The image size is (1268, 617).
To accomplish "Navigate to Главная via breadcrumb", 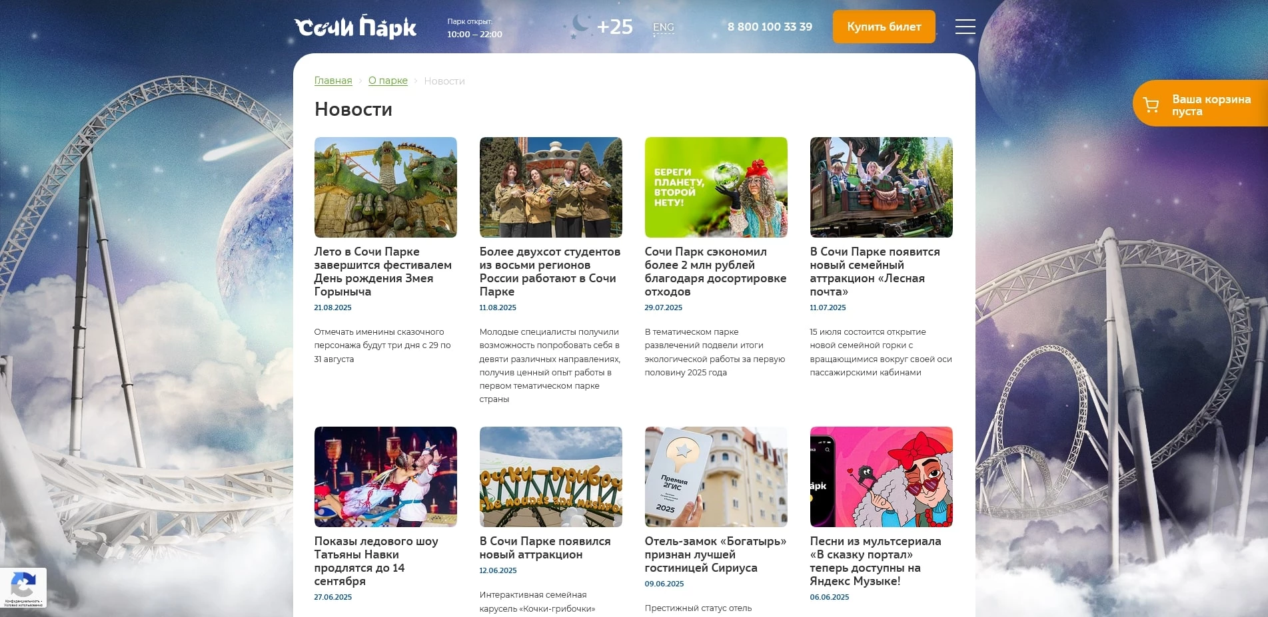I will [x=332, y=81].
